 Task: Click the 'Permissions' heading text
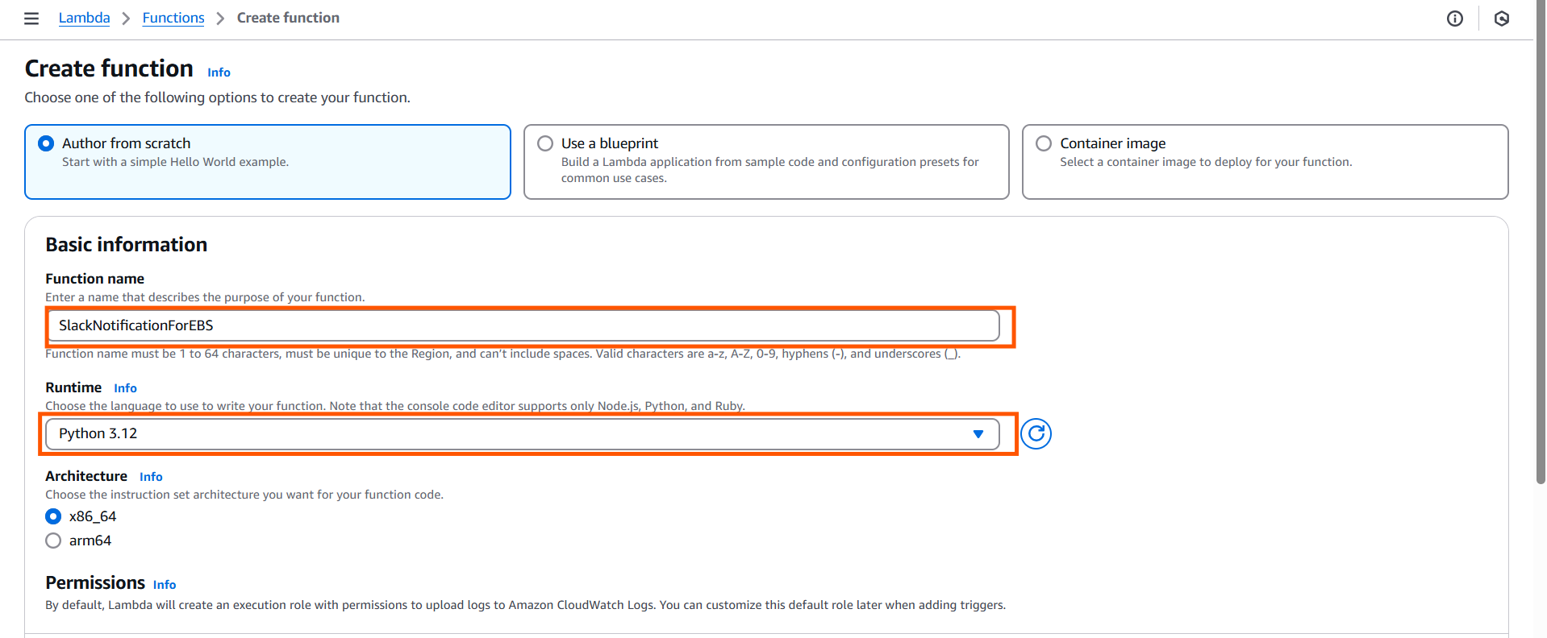pos(95,583)
